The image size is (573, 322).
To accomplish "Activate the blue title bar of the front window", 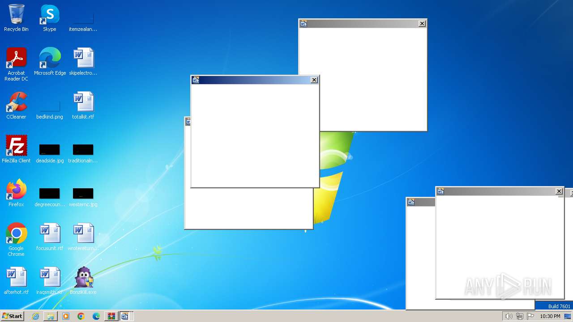I will click(x=255, y=80).
